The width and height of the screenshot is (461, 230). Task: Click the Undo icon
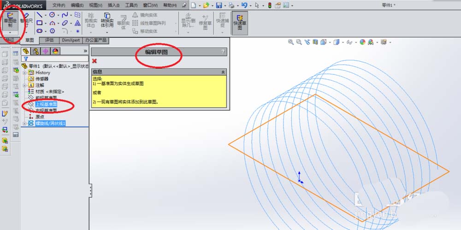coord(244,5)
